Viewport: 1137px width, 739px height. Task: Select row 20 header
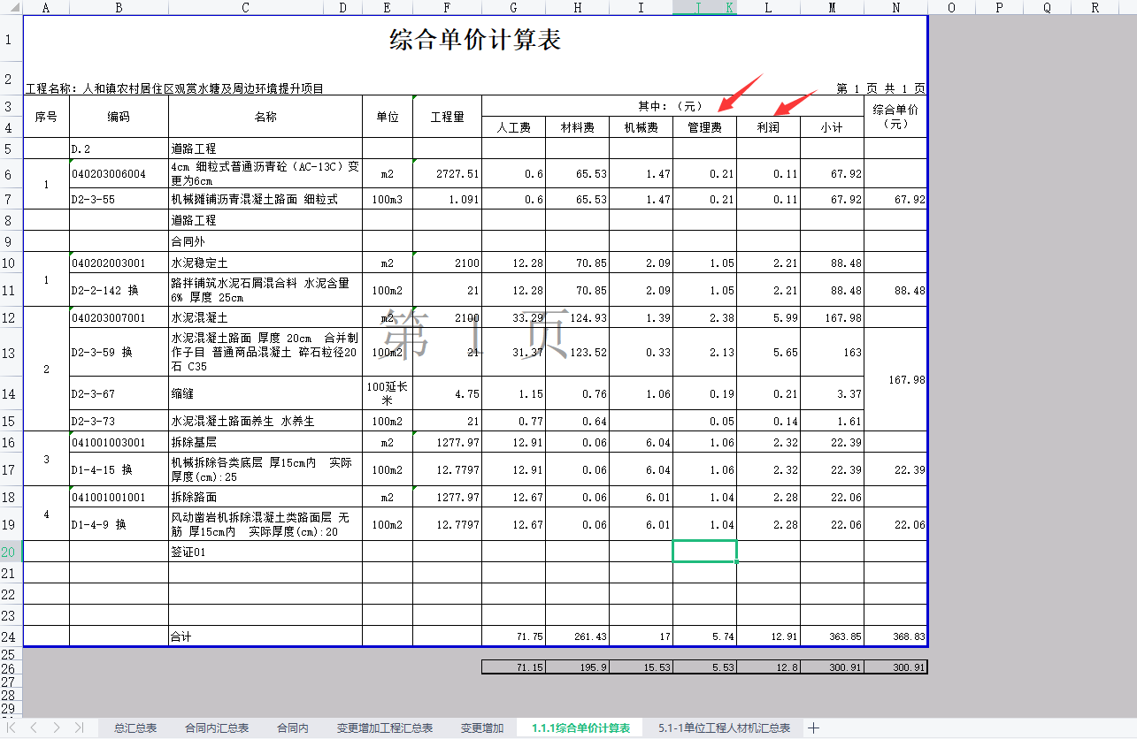[x=11, y=552]
